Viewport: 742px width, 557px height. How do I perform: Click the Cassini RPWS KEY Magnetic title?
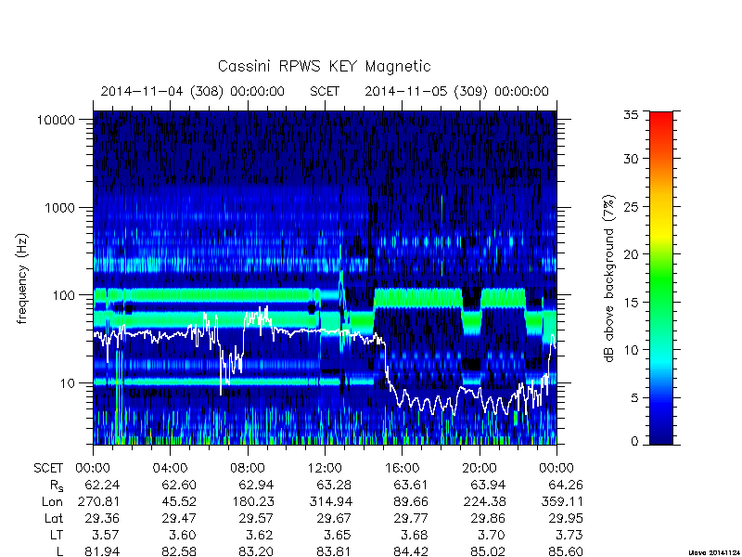pos(324,66)
